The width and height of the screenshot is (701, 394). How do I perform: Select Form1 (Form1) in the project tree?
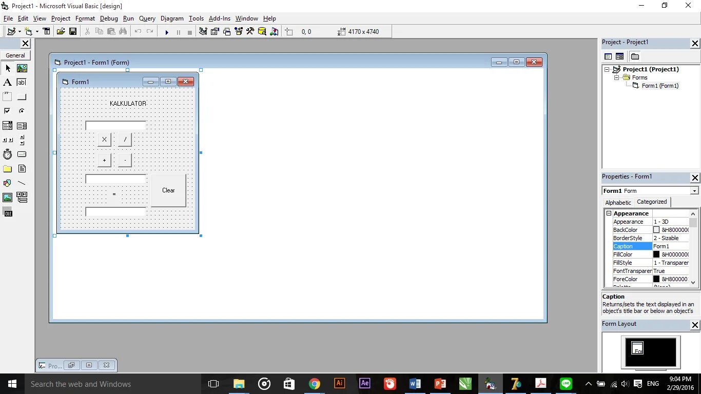(x=660, y=86)
